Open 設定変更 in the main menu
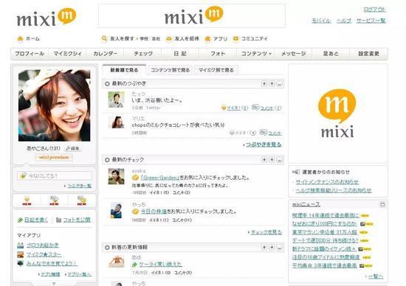Screen dimensions: 406x286 tap(368, 54)
